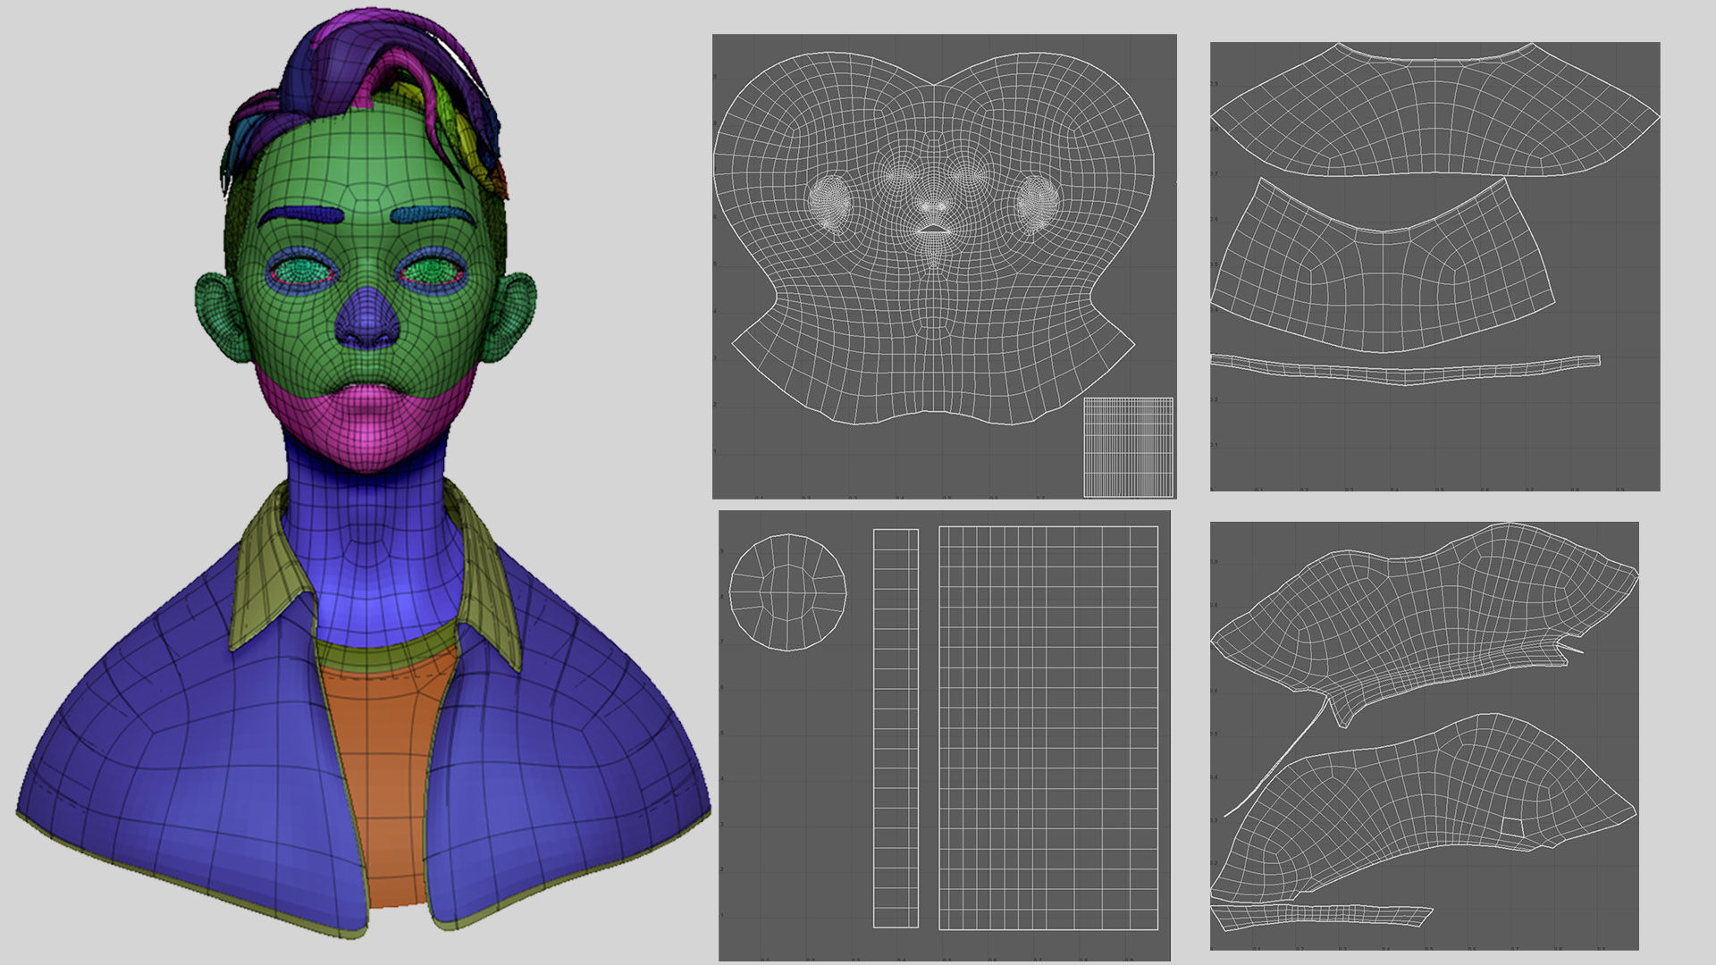The image size is (1716, 965).
Task: Select the small dense grid island in face UV panel
Action: pos(1128,447)
